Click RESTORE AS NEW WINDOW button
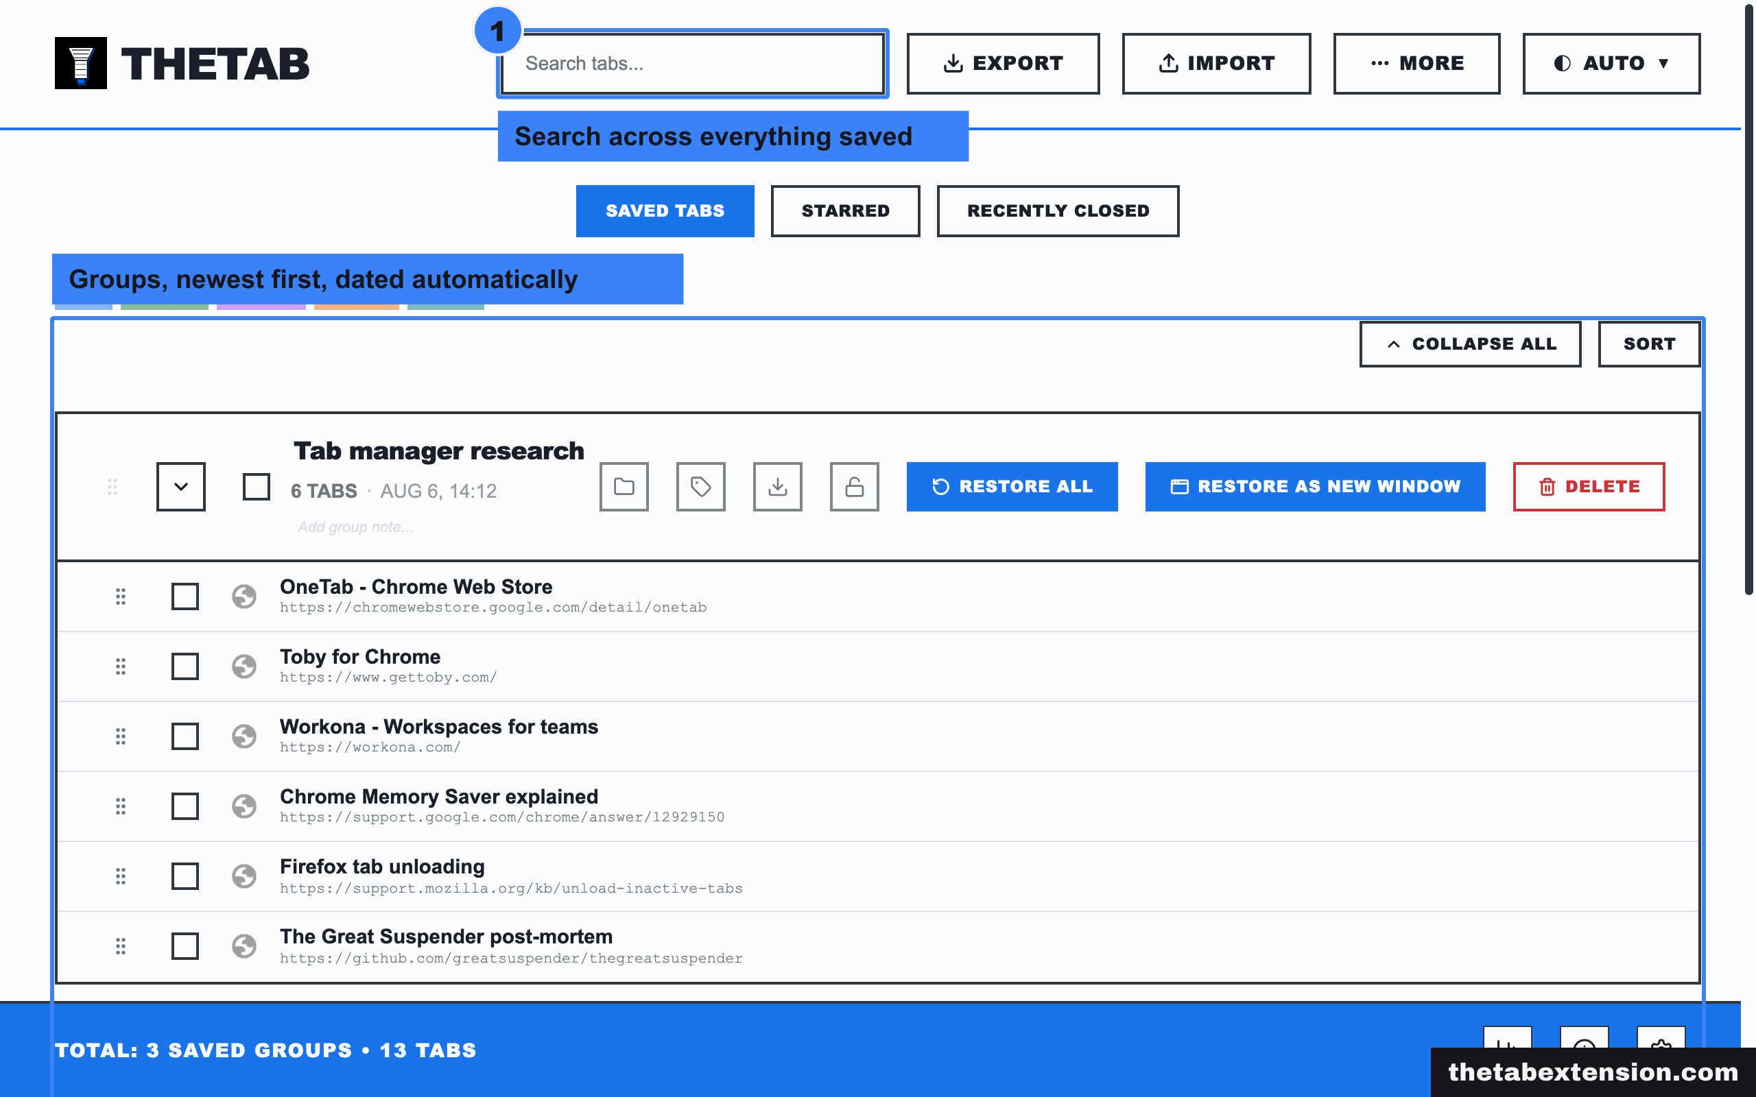Screen dimensions: 1756x1097 1315,487
